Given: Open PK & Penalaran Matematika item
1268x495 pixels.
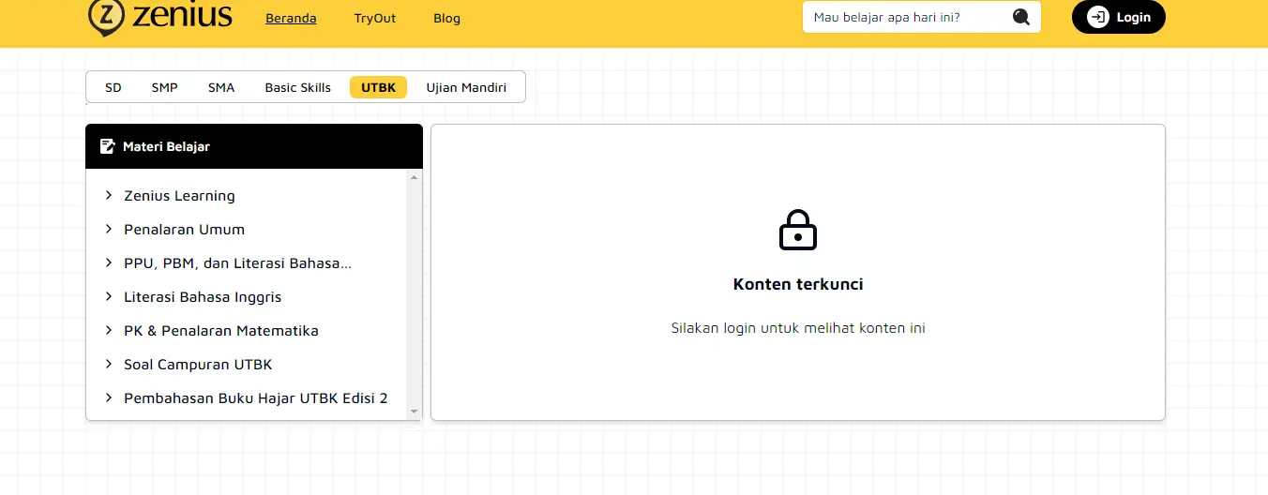Looking at the screenshot, I should (221, 331).
